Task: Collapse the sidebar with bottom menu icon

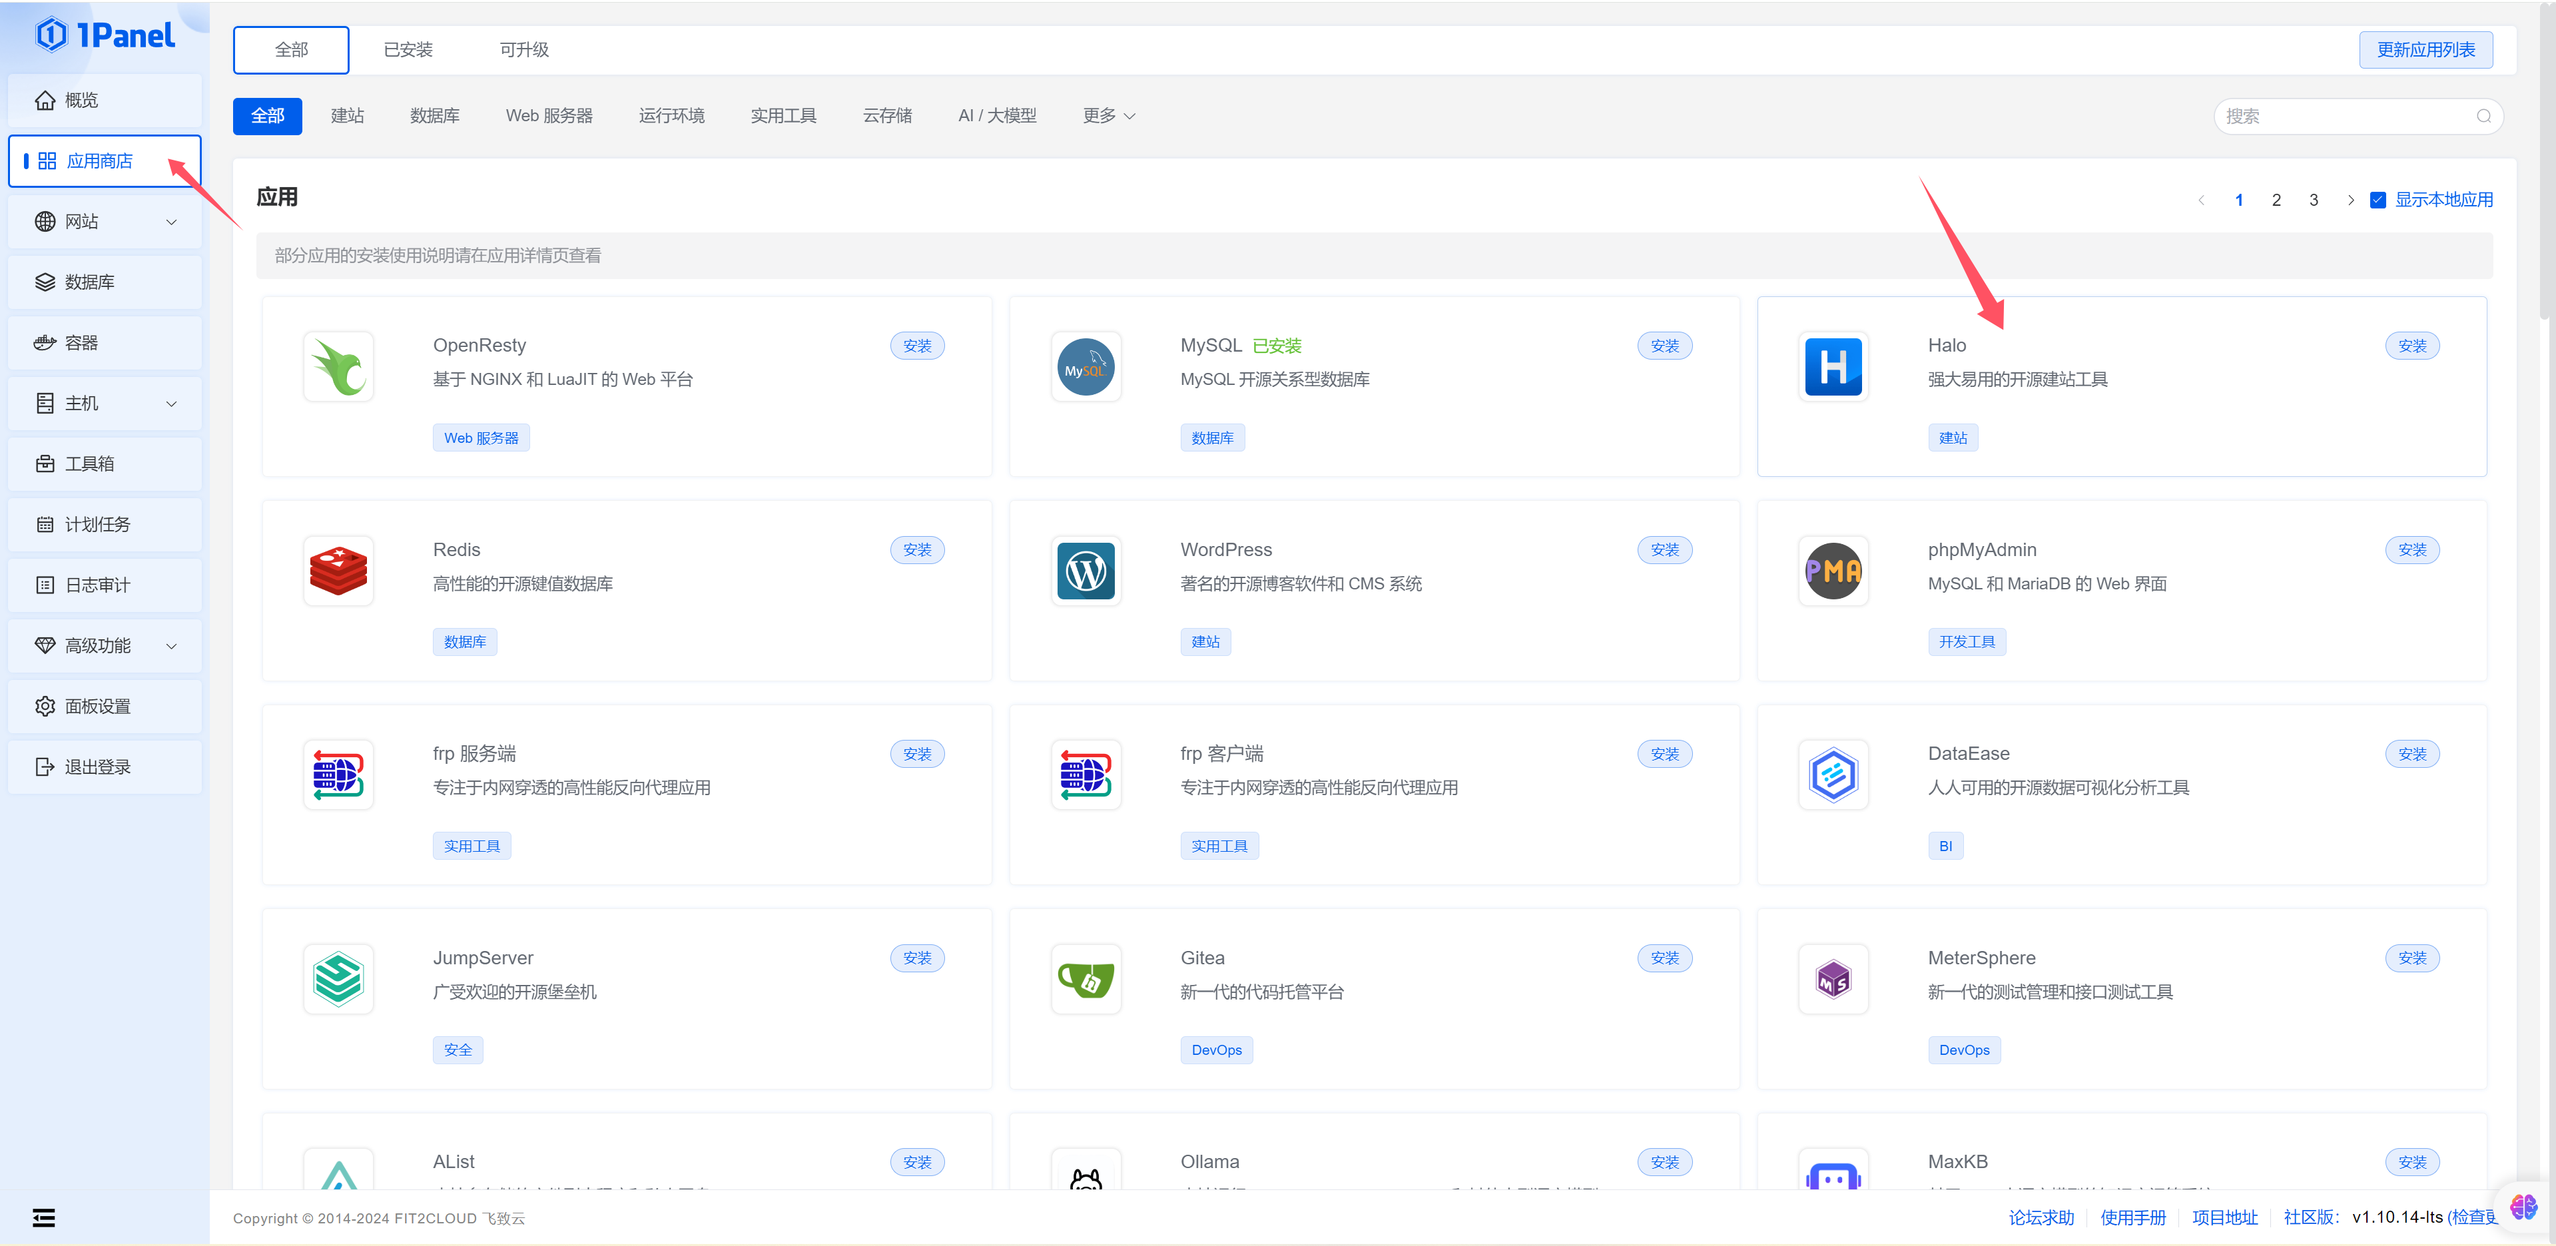Action: point(44,1218)
